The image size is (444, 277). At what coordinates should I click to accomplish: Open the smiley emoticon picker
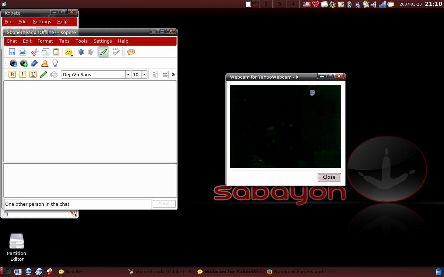coord(69,52)
